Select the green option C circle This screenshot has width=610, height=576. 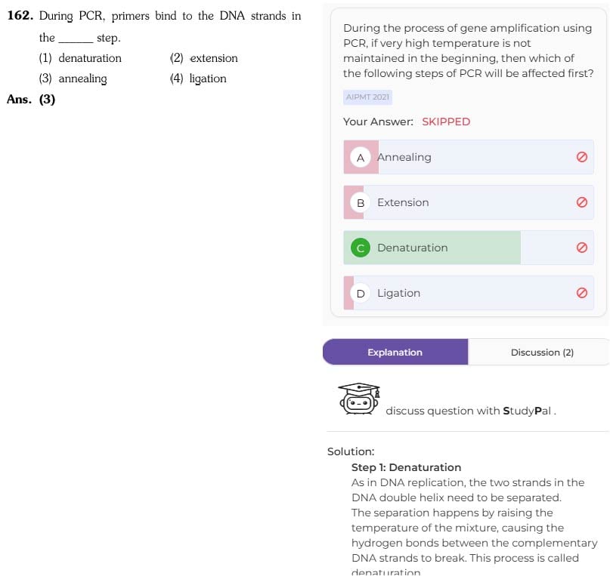361,248
